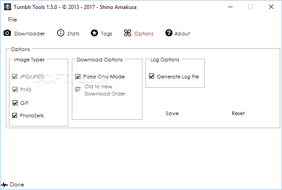Toggle the PNG image type checkbox
The image size is (282, 190).
(15, 89)
